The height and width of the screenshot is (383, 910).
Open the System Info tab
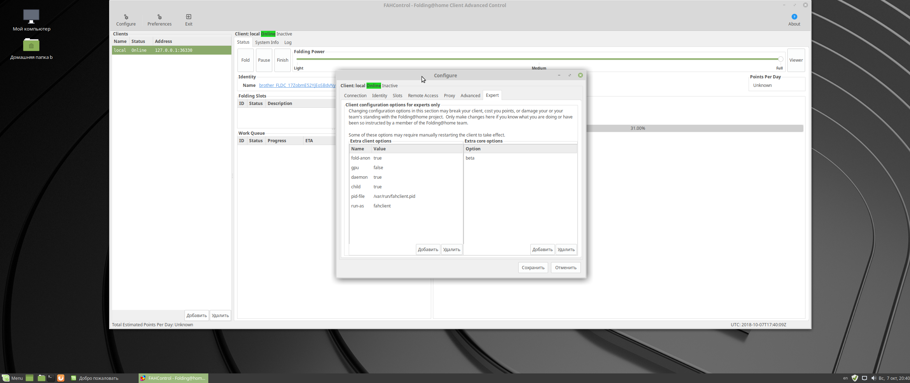267,43
